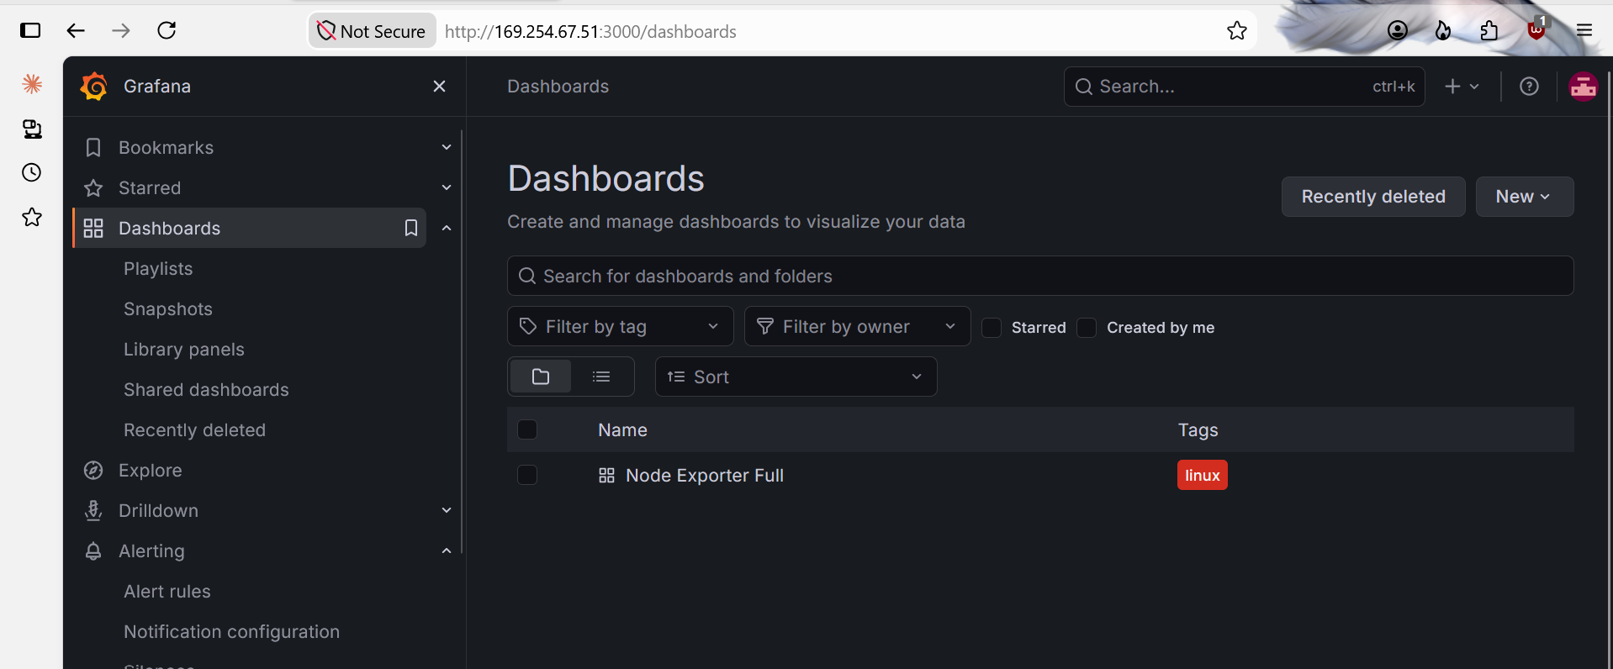Filter by the linux tag
Image resolution: width=1613 pixels, height=669 pixels.
pos(1202,475)
